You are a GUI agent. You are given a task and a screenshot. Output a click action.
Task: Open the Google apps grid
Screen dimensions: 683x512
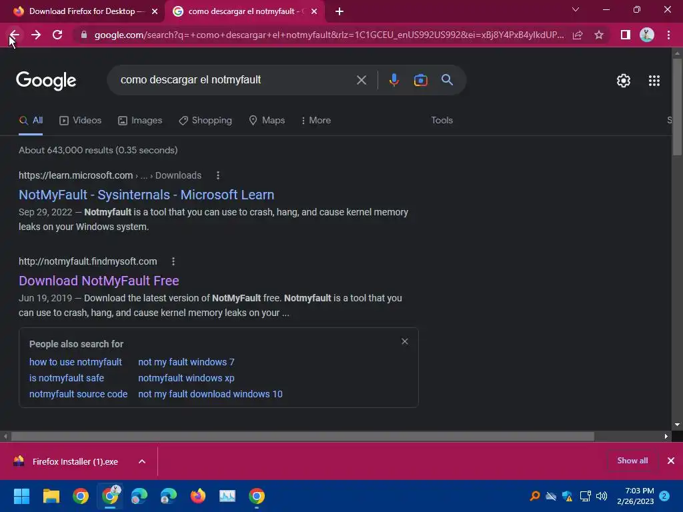tap(654, 81)
